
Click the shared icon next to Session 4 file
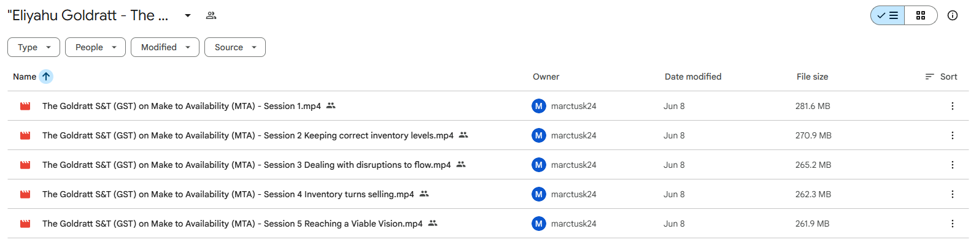click(424, 194)
